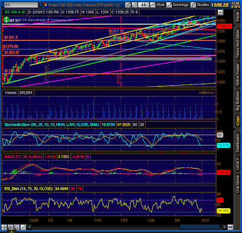Click the chart mode icon right of price panel
The image size is (242, 233).
point(220,12)
